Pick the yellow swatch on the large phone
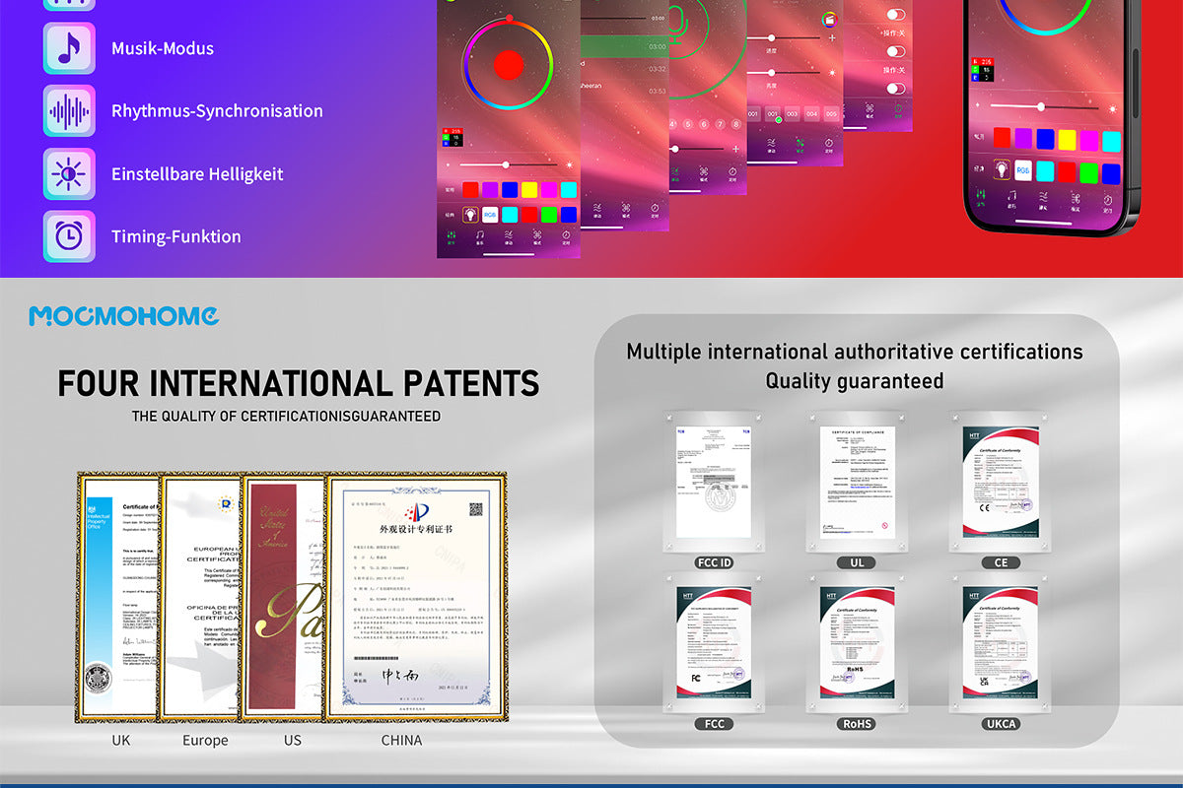 [x=1066, y=140]
